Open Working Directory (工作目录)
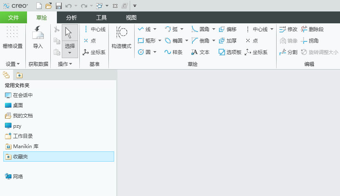Viewport: 340px width, 196px height. pos(19,136)
